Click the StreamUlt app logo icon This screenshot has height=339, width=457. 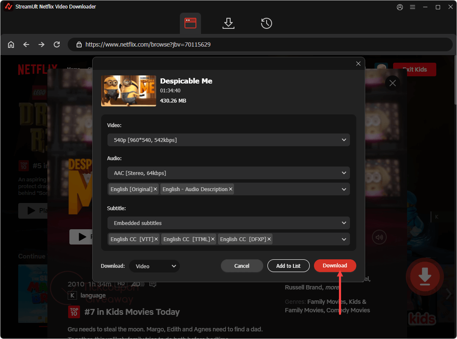pos(8,6)
